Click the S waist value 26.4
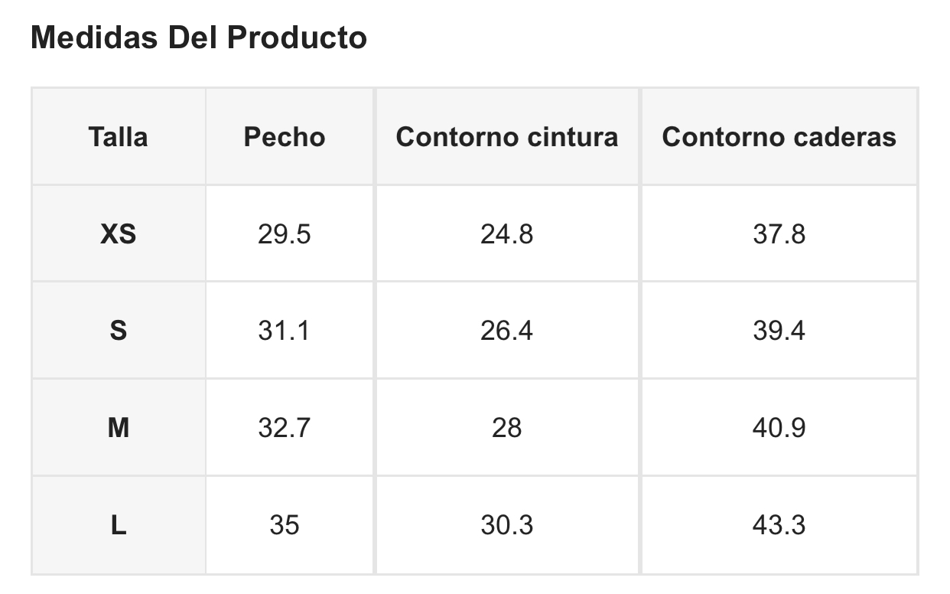Image resolution: width=950 pixels, height=594 pixels. tap(506, 331)
